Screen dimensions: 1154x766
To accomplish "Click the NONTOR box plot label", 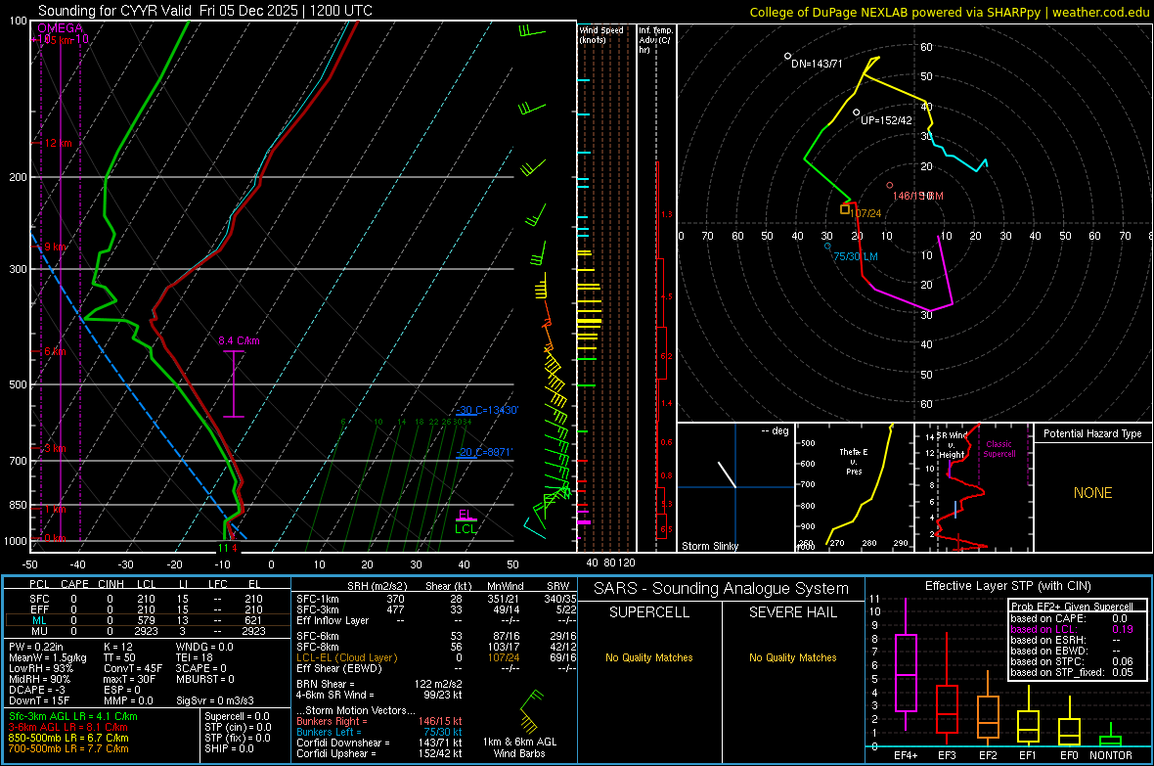I will 1111,755.
